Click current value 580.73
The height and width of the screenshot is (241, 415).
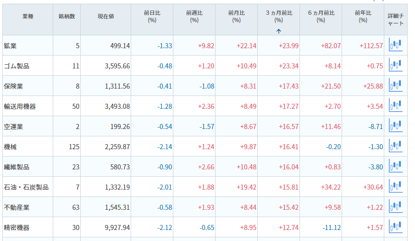coord(120,167)
